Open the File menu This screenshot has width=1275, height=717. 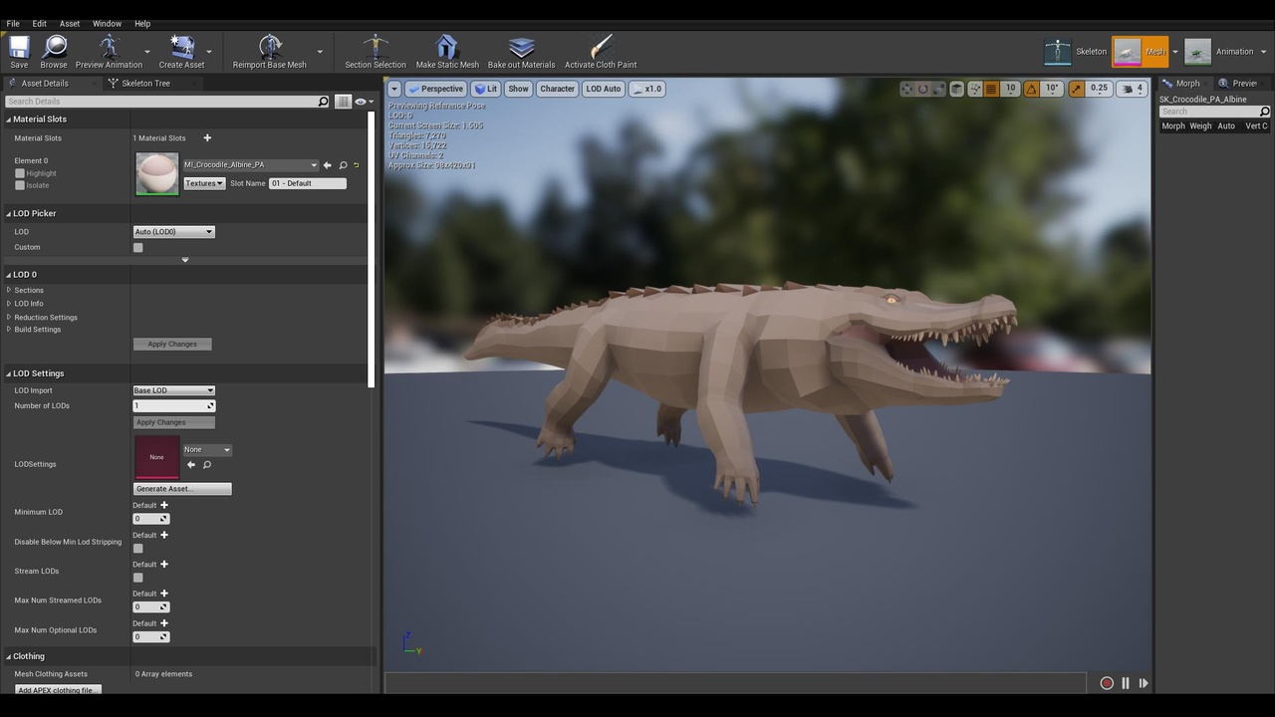coord(13,24)
